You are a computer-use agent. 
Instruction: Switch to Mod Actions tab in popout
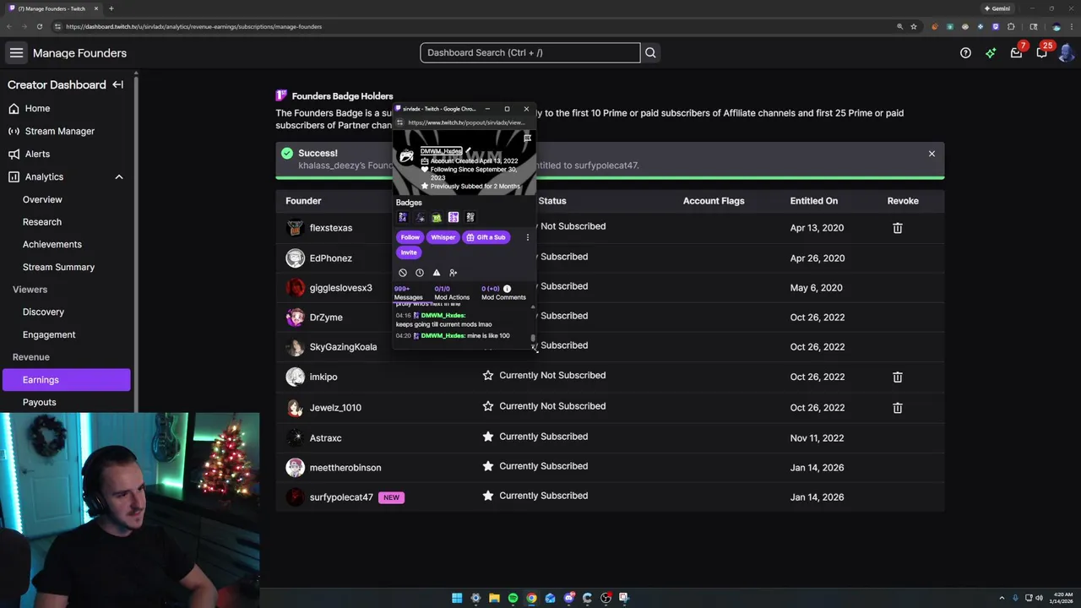coord(452,293)
